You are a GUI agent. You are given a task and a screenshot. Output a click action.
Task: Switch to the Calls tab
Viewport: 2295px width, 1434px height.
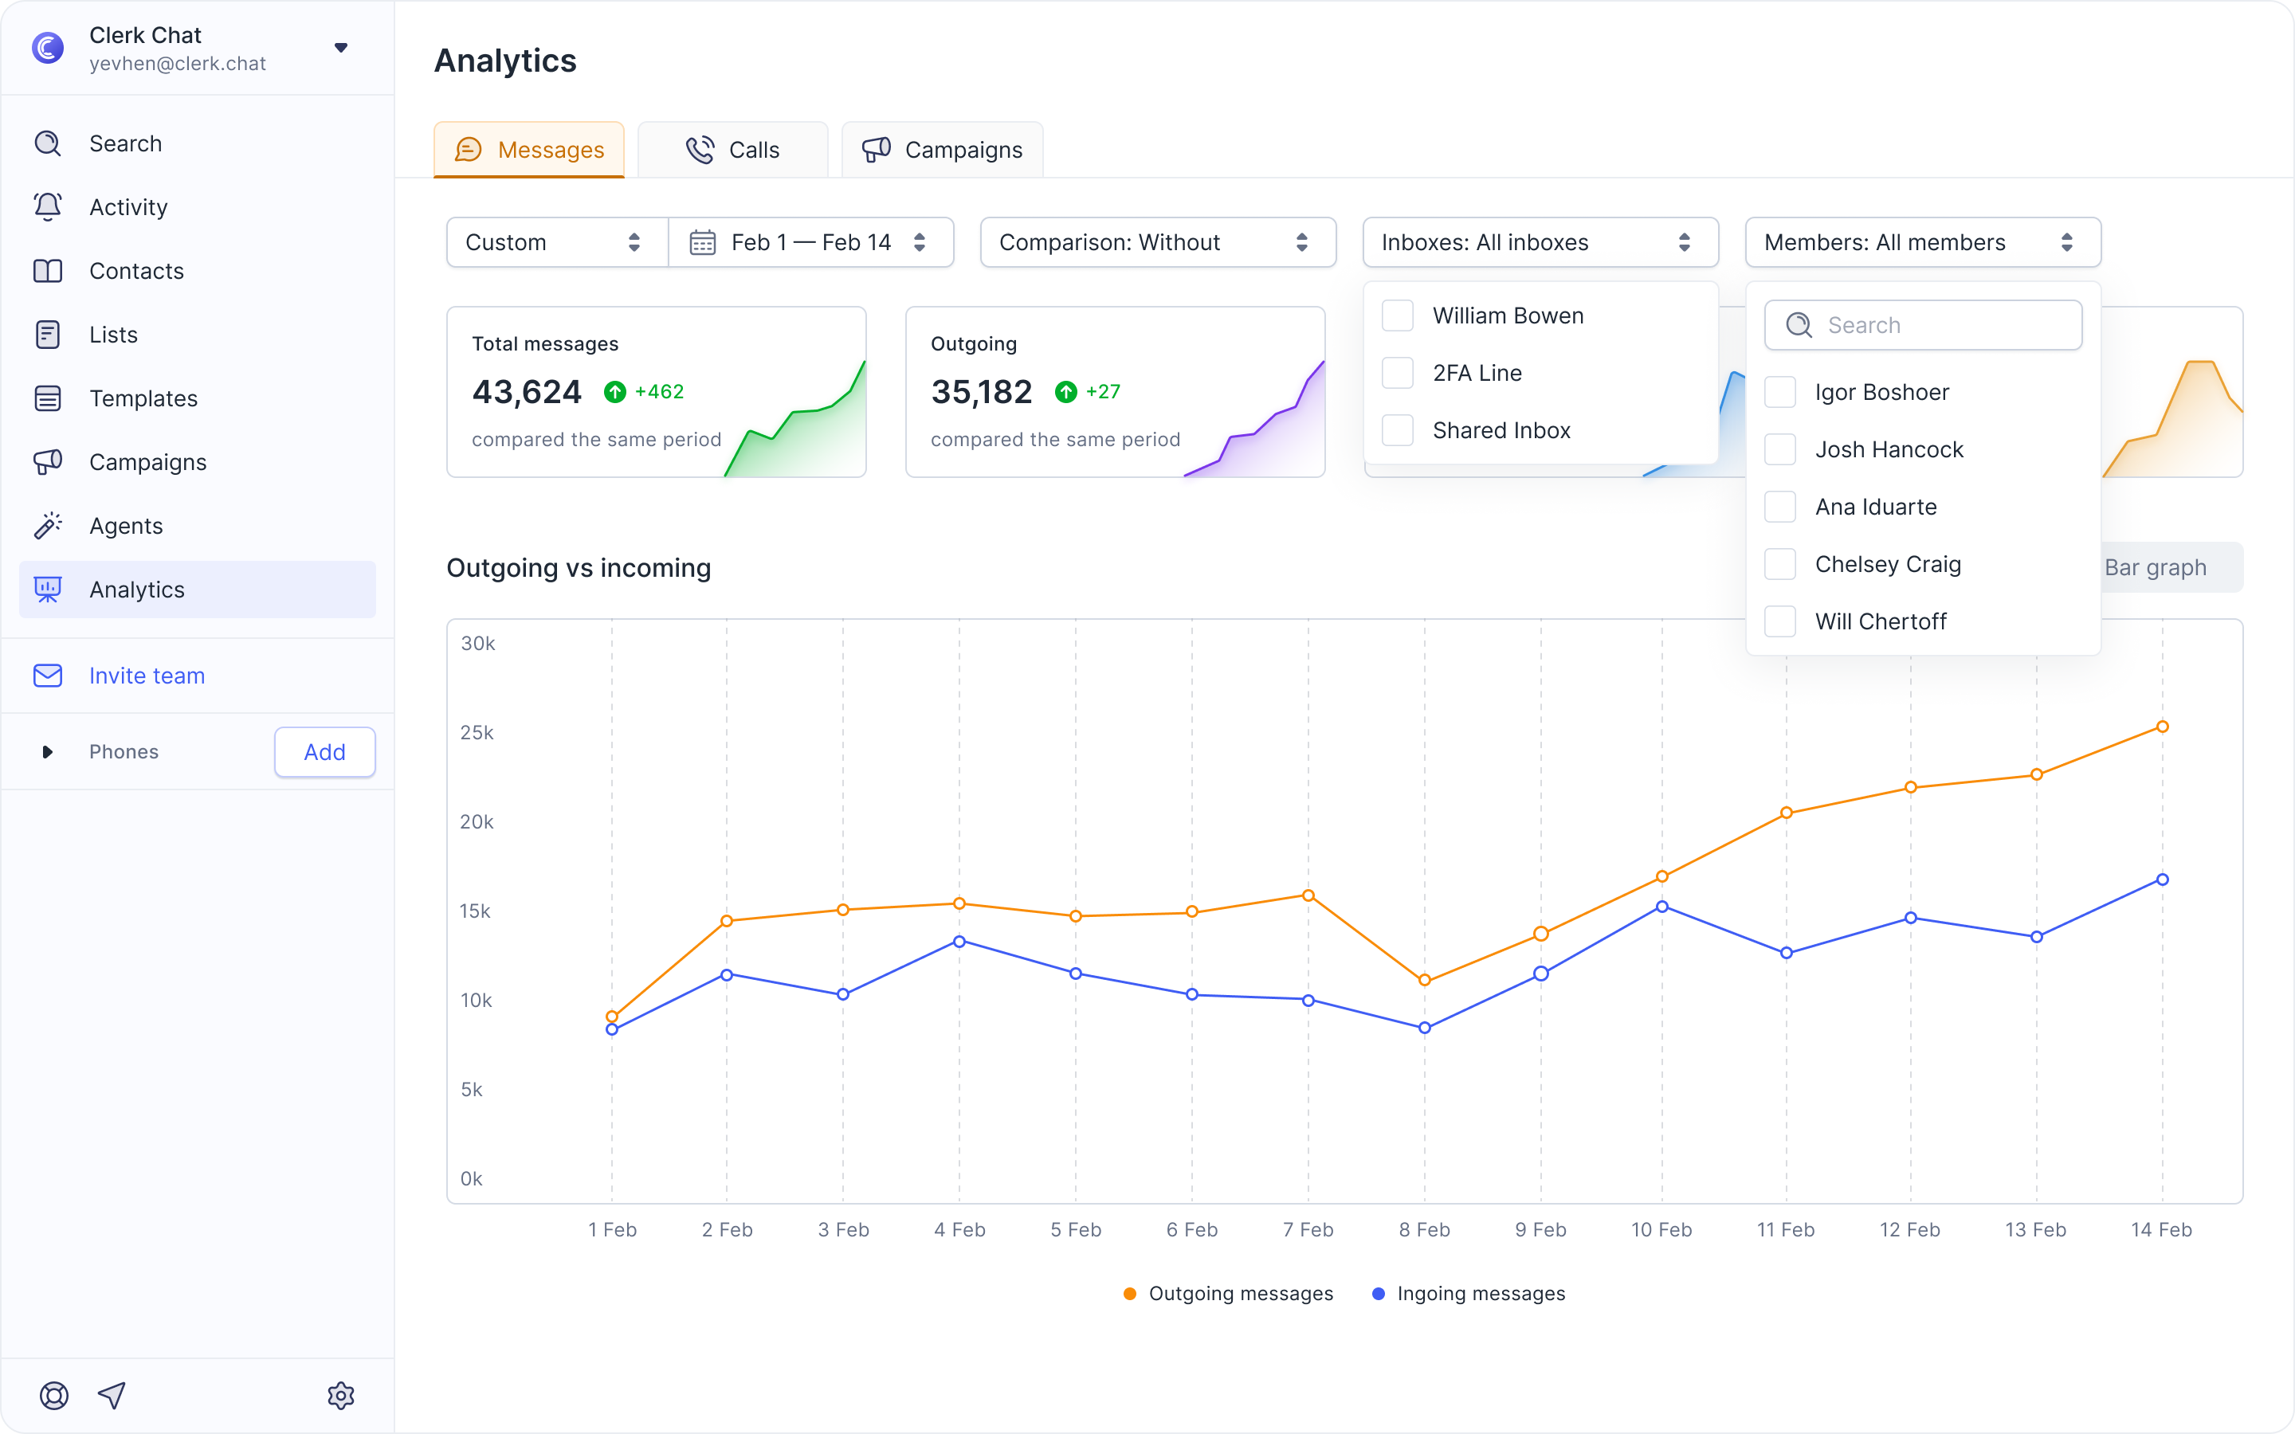tap(732, 150)
